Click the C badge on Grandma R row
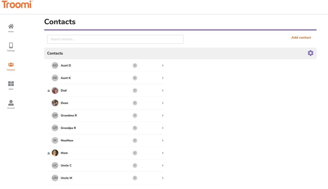The height and width of the screenshot is (189, 328). (135, 115)
